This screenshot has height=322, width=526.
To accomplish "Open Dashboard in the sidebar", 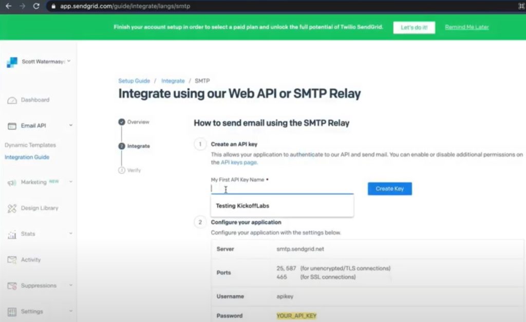I will 35,100.
